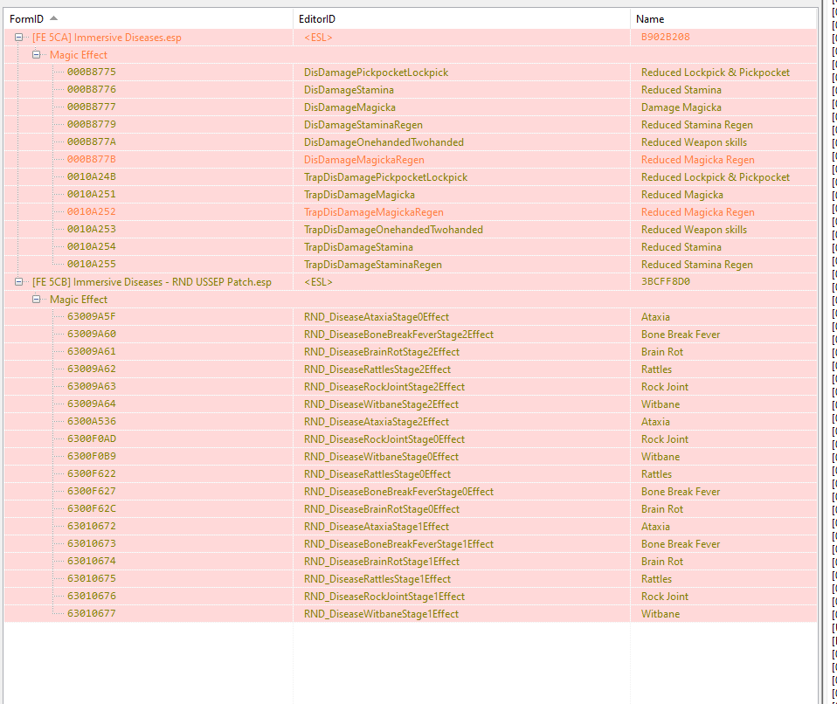This screenshot has height=704, width=837.
Task: Click EditorID RND_DiseaseWitbaneStage1Effect
Action: coord(381,614)
